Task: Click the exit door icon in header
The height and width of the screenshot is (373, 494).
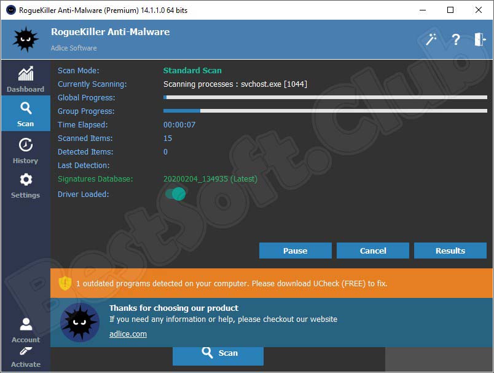Action: 479,39
